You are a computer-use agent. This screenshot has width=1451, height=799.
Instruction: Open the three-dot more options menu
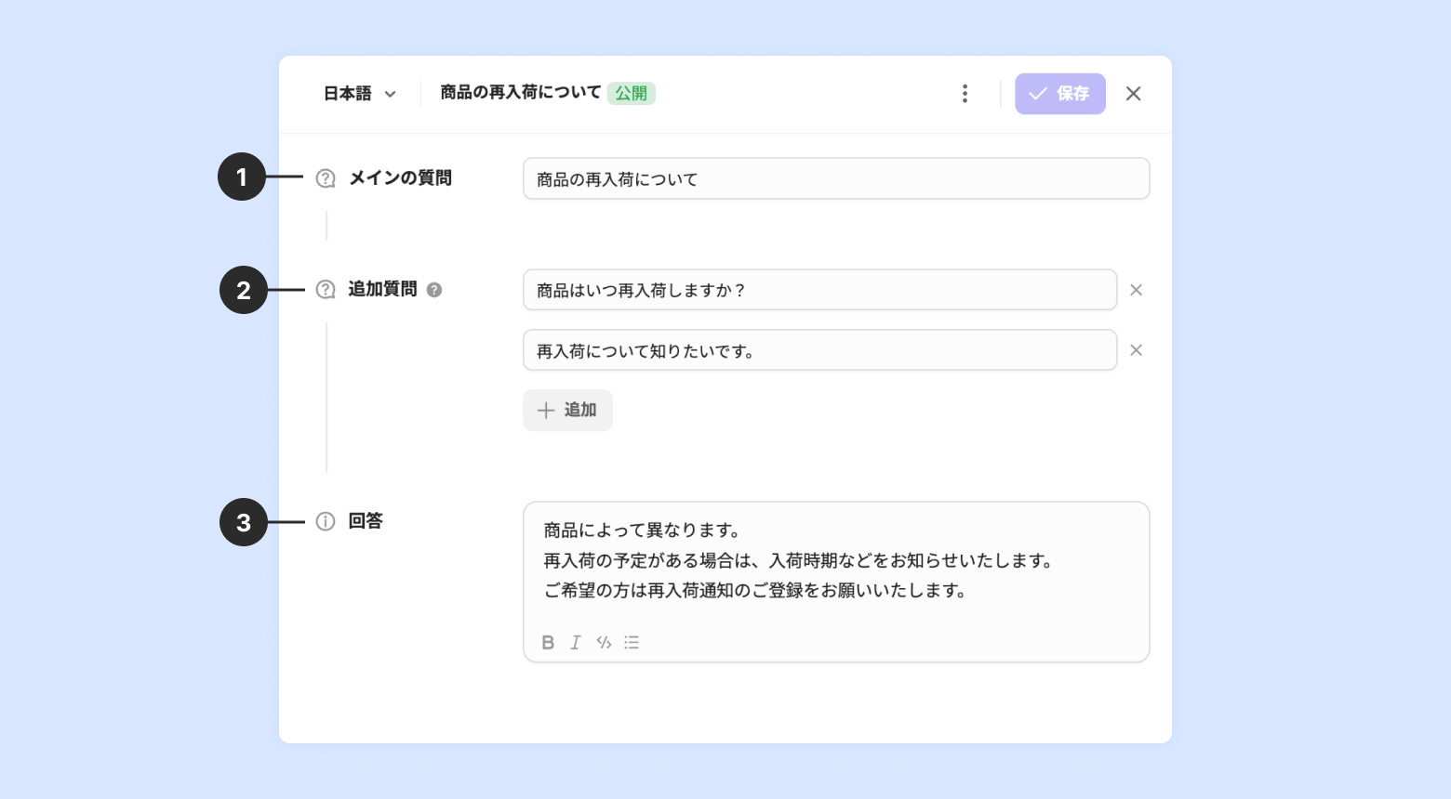coord(965,93)
